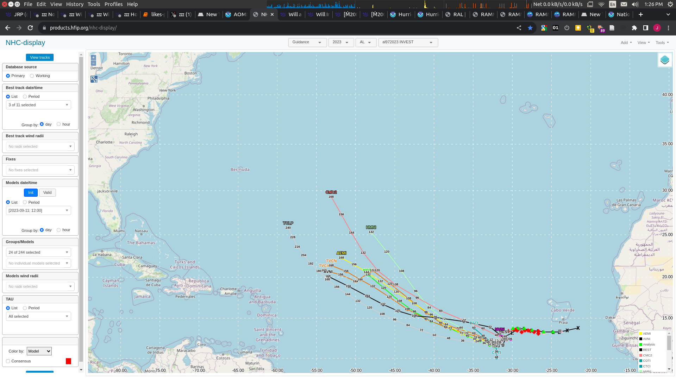This screenshot has width=676, height=380.
Task: Go back to previous page
Action: pos(8,28)
